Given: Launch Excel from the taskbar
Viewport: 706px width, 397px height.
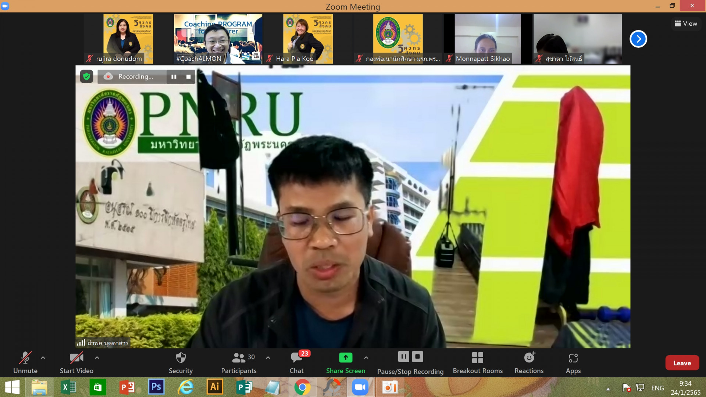Looking at the screenshot, I should click(68, 387).
